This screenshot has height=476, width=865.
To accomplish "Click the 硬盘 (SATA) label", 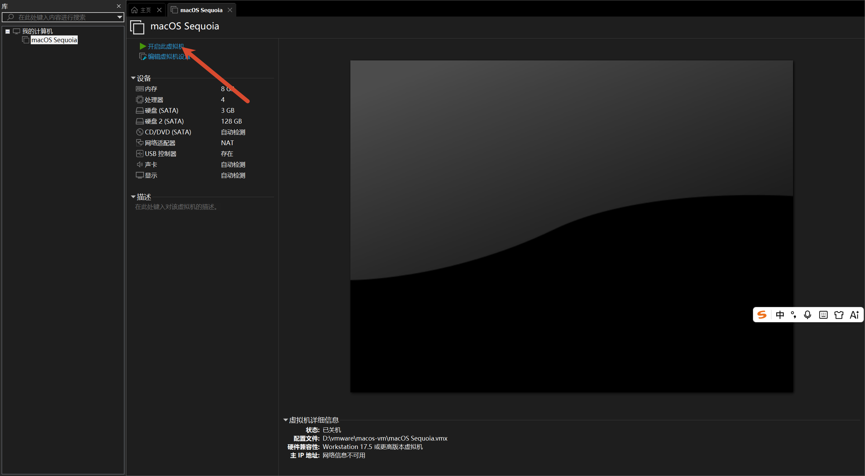I will click(x=162, y=110).
